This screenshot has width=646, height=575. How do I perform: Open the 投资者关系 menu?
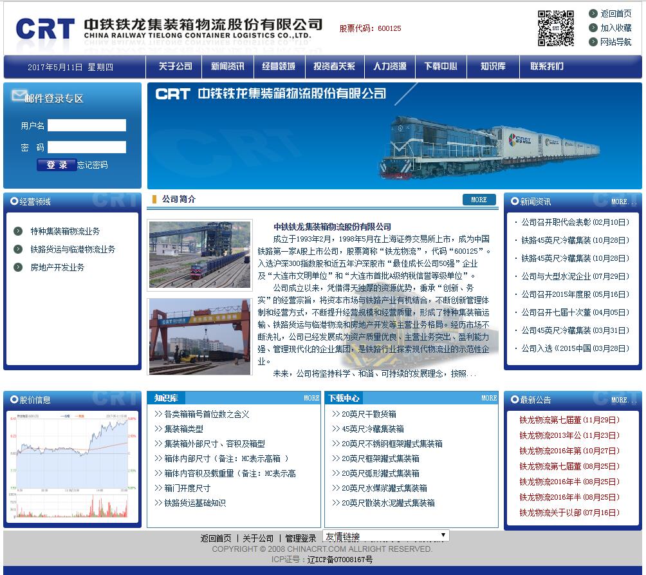pyautogui.click(x=334, y=66)
